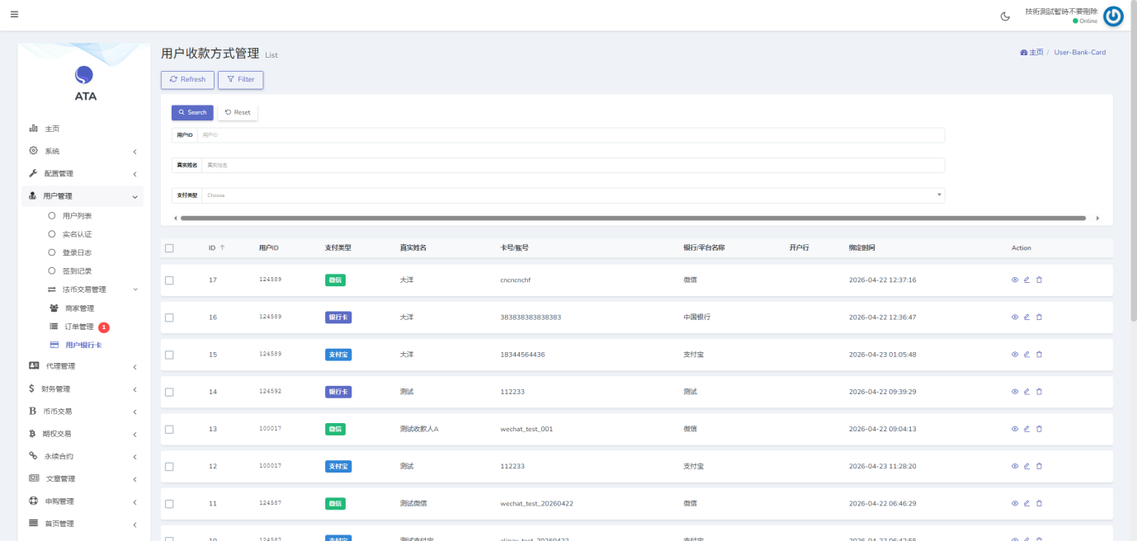1137x541 pixels.
Task: Select the header checkbox to select all rows
Action: pos(169,247)
